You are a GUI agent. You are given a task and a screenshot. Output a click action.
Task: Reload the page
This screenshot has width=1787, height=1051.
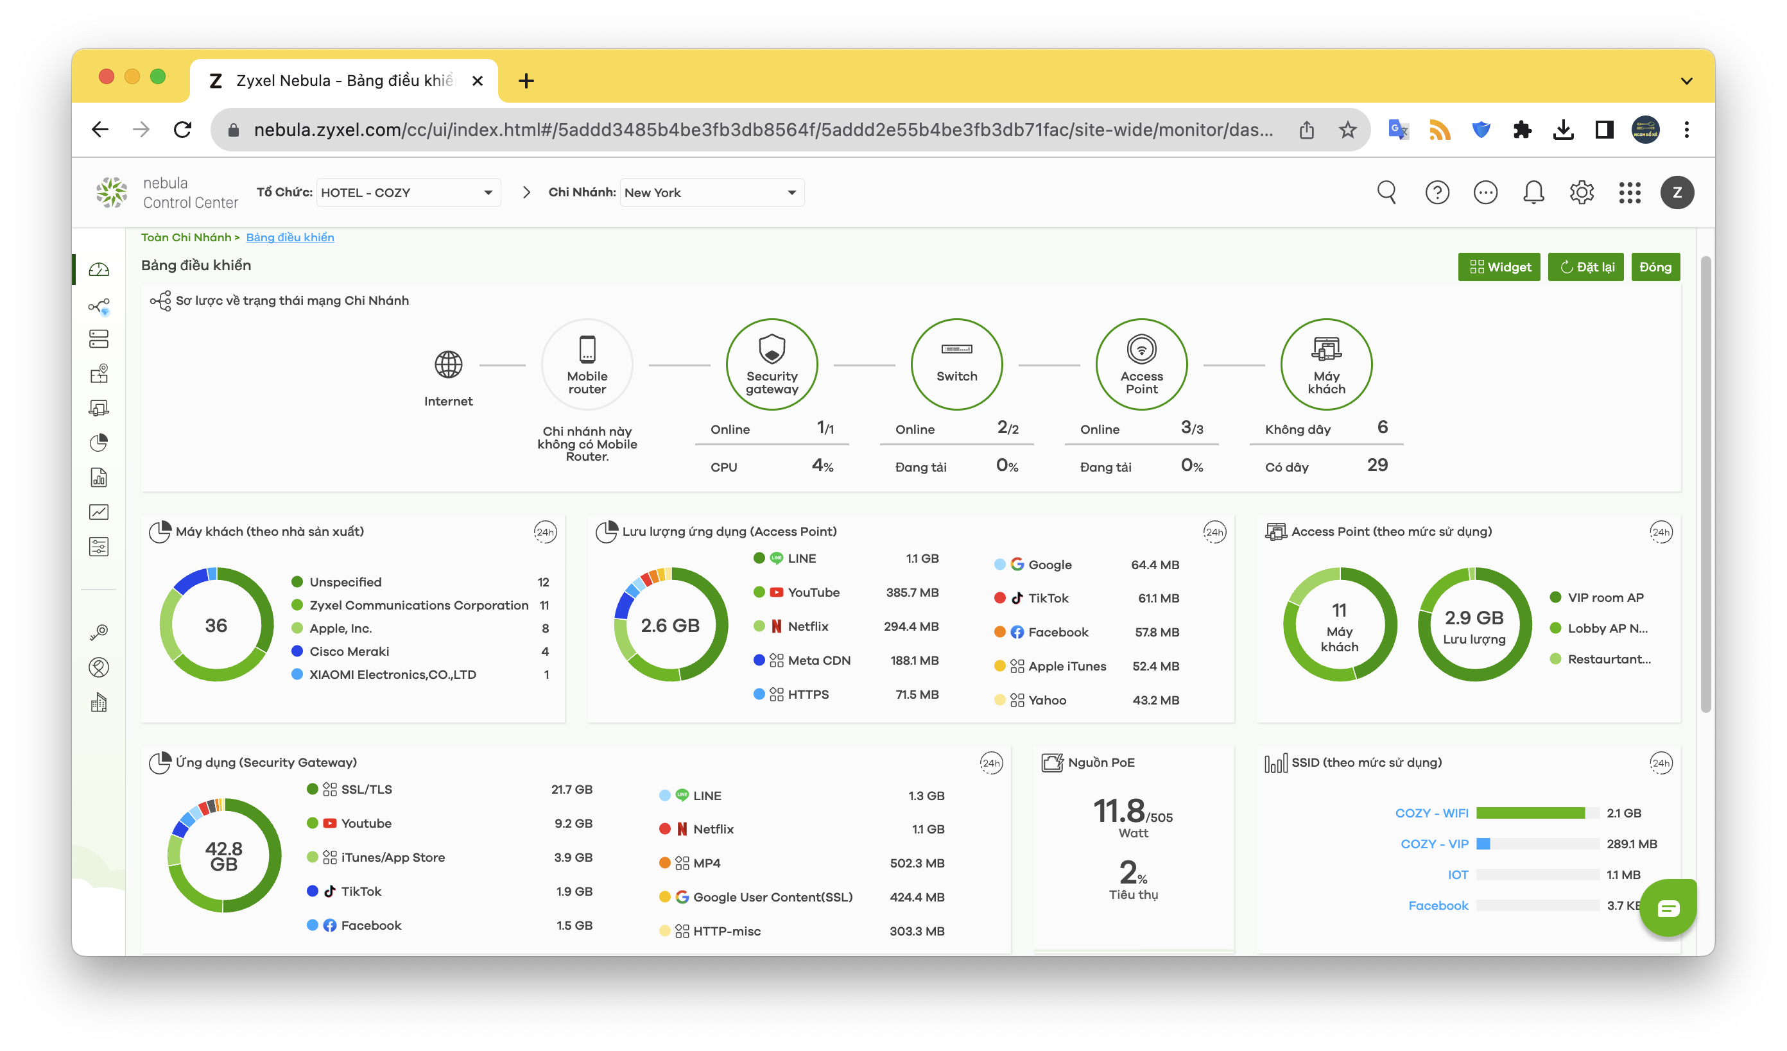pyautogui.click(x=182, y=130)
